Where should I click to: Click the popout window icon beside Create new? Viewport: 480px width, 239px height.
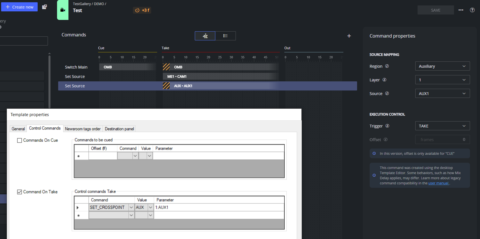pos(44,7)
